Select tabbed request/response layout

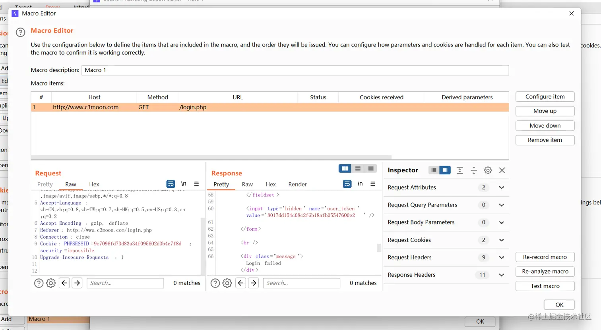point(371,169)
